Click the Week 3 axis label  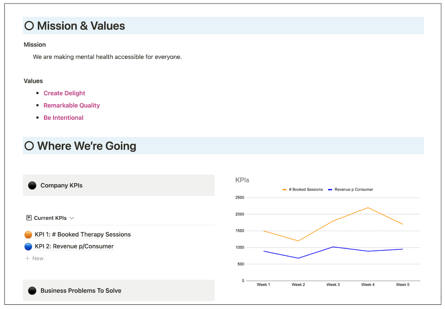point(333,285)
